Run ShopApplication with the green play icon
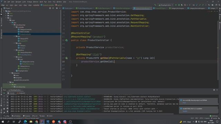 (176, 5)
